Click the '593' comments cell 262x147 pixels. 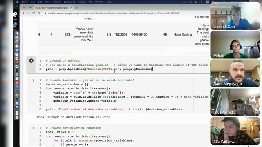pyautogui.click(x=67, y=34)
